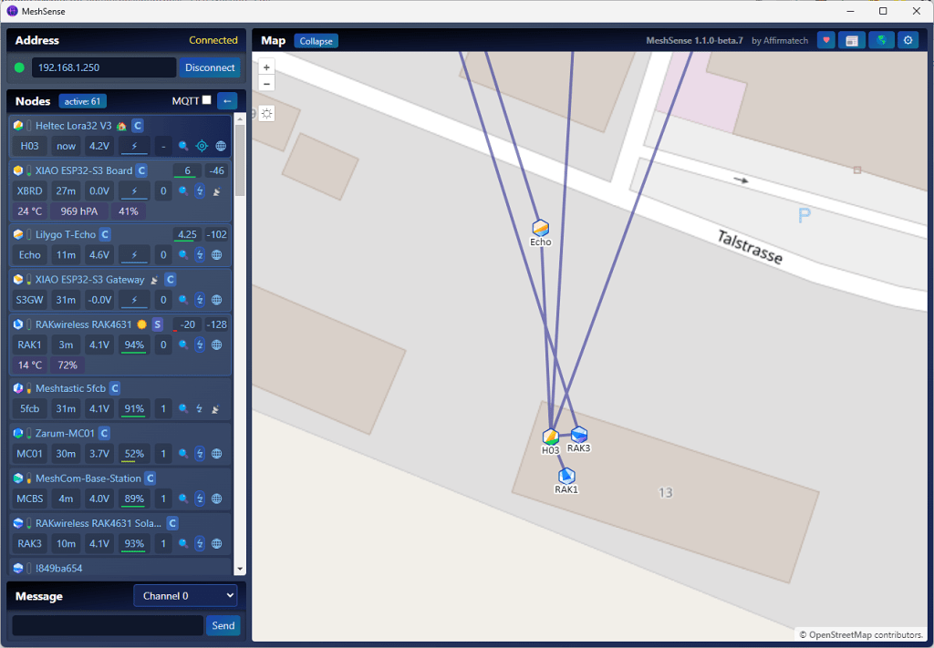Click the globe icon in top bar

880,40
